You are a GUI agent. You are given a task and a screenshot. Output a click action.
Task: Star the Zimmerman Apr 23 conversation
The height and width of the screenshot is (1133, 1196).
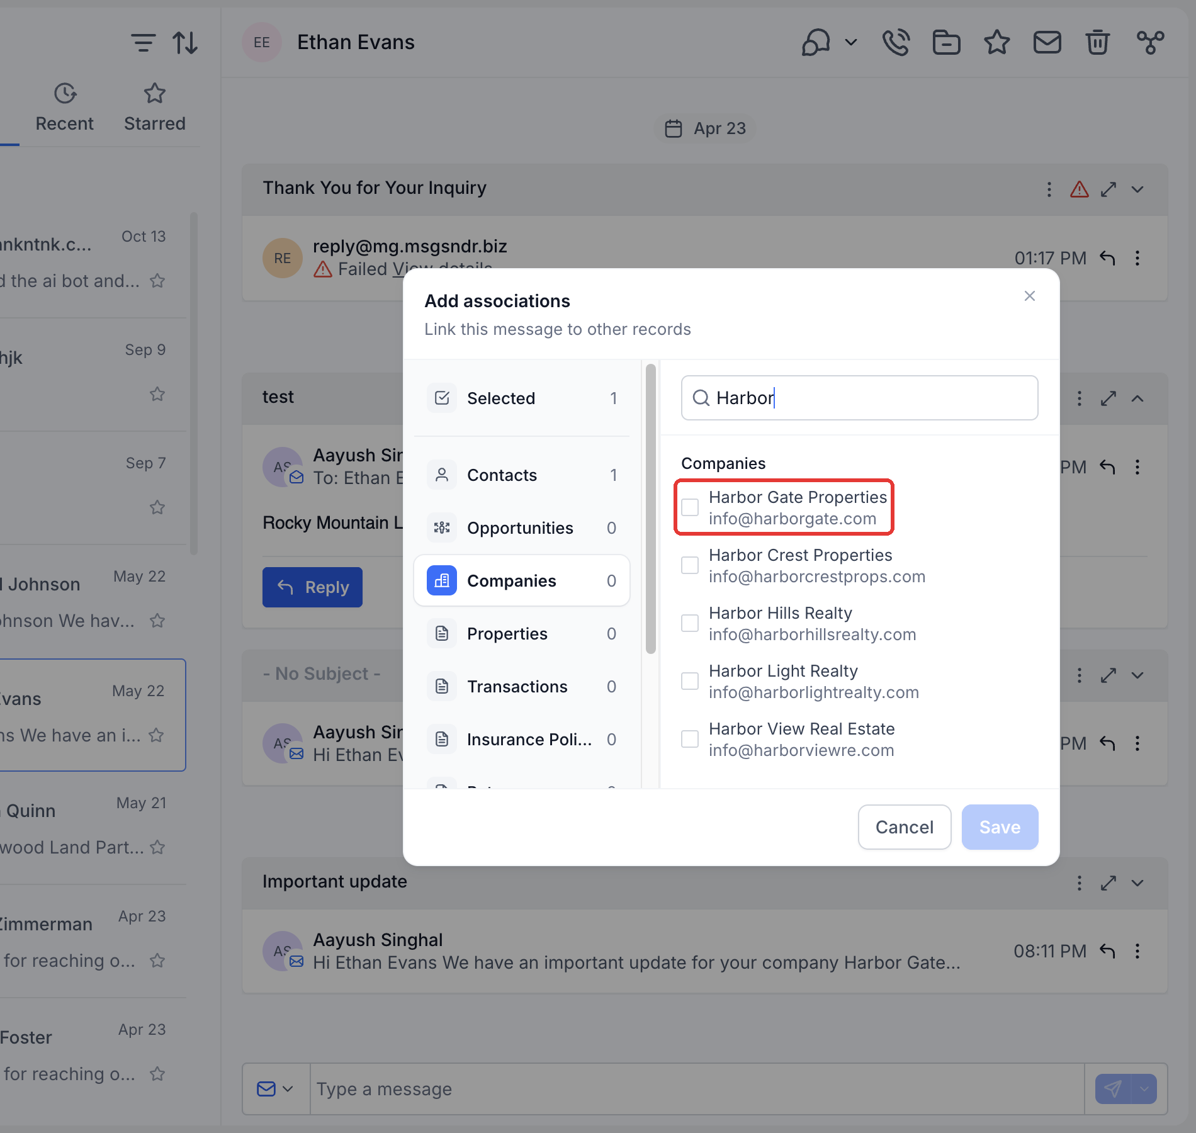pyautogui.click(x=157, y=961)
